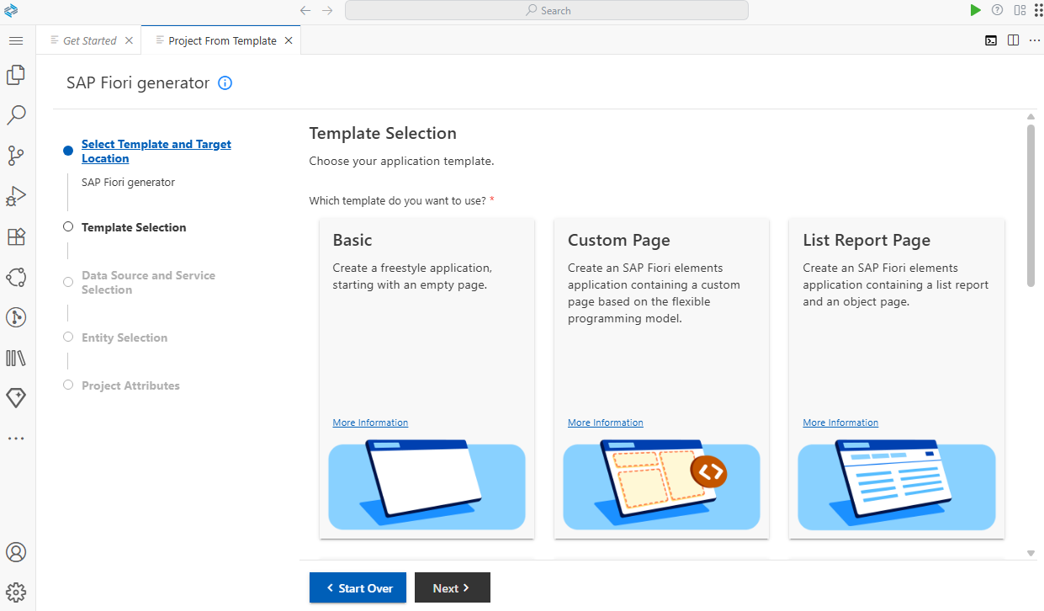Open More Information for Custom Page template
The height and width of the screenshot is (611, 1044).
pyautogui.click(x=606, y=422)
